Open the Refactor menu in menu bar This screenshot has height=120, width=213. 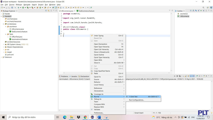[19, 5]
